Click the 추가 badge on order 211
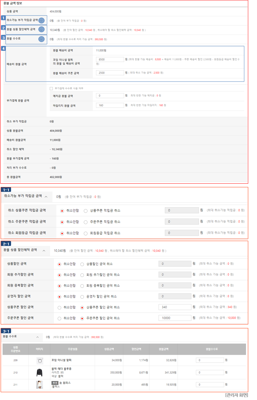The width and height of the screenshot is (257, 400). 55,383
